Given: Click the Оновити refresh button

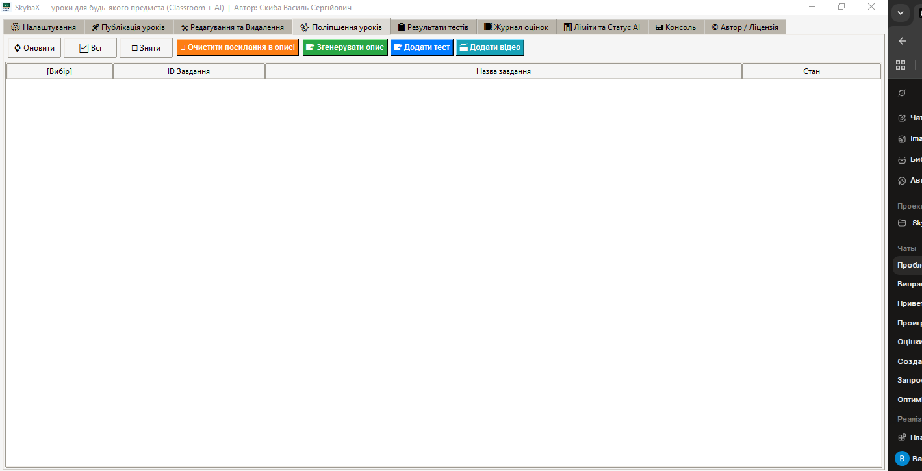Looking at the screenshot, I should coord(34,48).
